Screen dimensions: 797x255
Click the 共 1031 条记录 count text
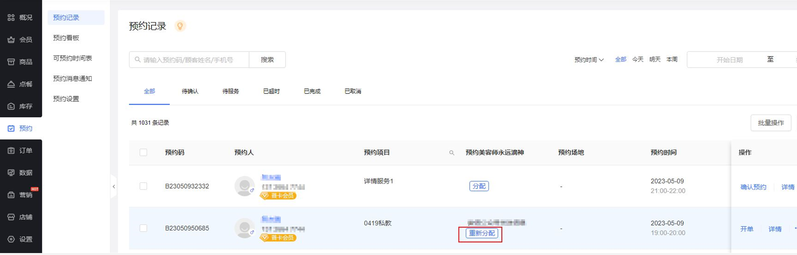pos(150,123)
